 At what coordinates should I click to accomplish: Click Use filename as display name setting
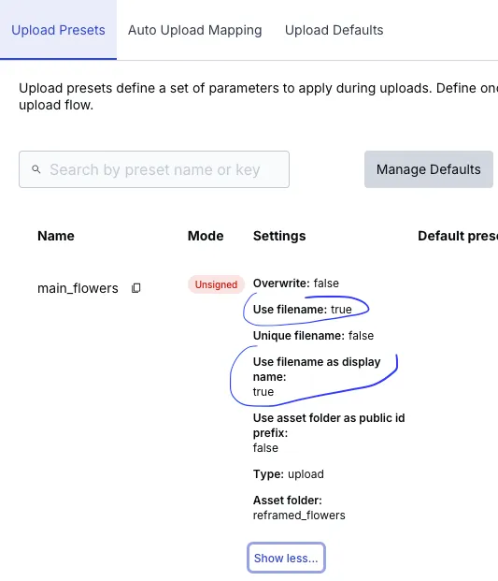(317, 376)
